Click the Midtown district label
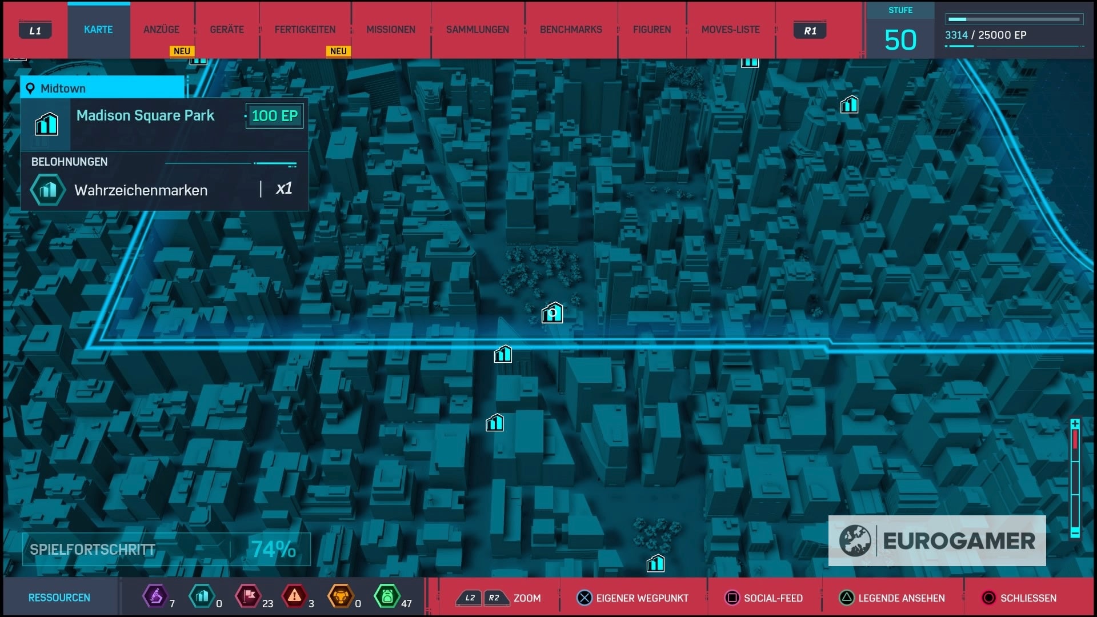1097x617 pixels. pyautogui.click(x=63, y=89)
